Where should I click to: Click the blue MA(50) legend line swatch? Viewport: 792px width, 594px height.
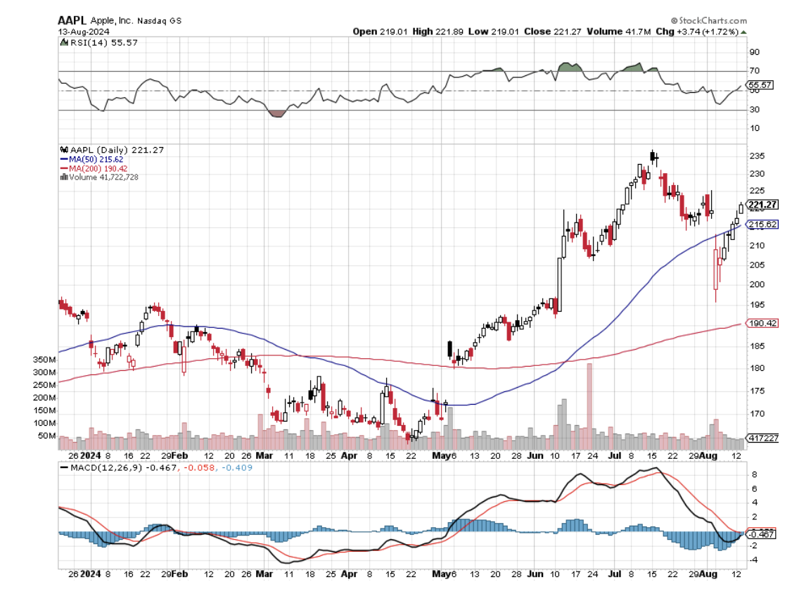click(63, 159)
